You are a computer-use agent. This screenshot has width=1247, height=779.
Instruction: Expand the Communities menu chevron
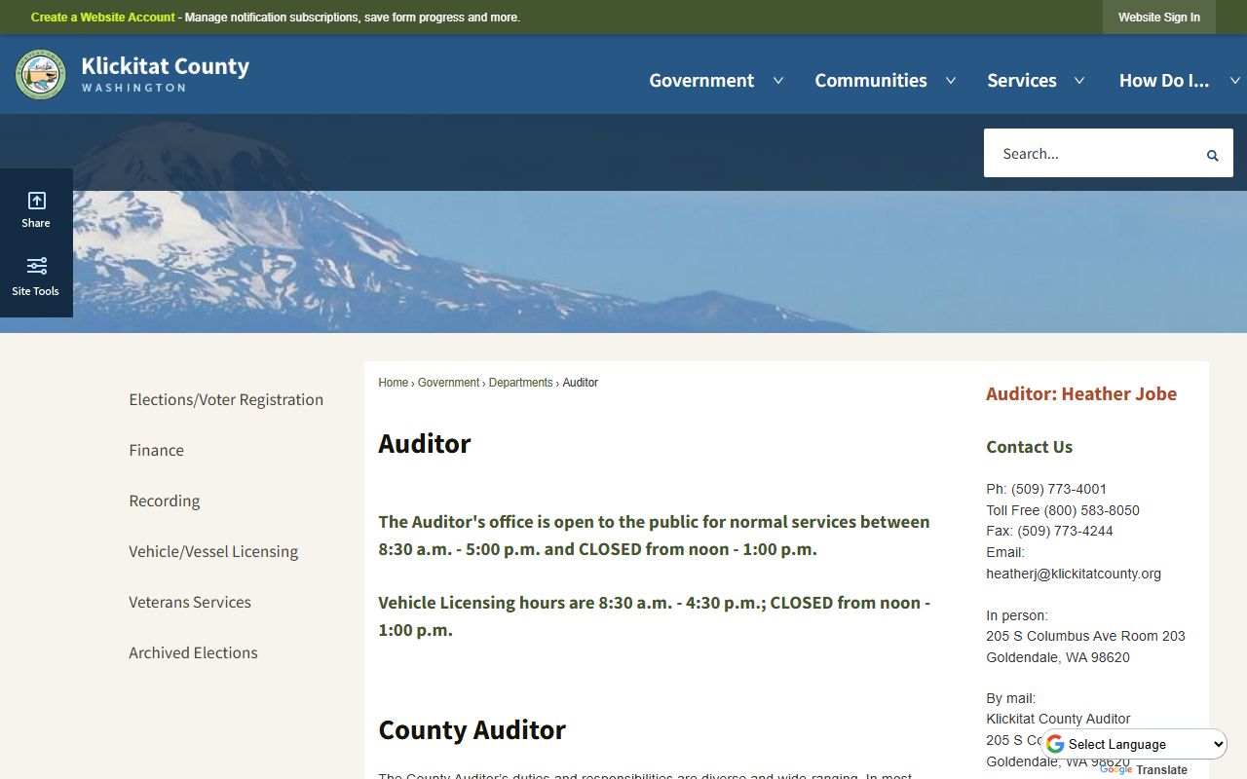point(951,81)
